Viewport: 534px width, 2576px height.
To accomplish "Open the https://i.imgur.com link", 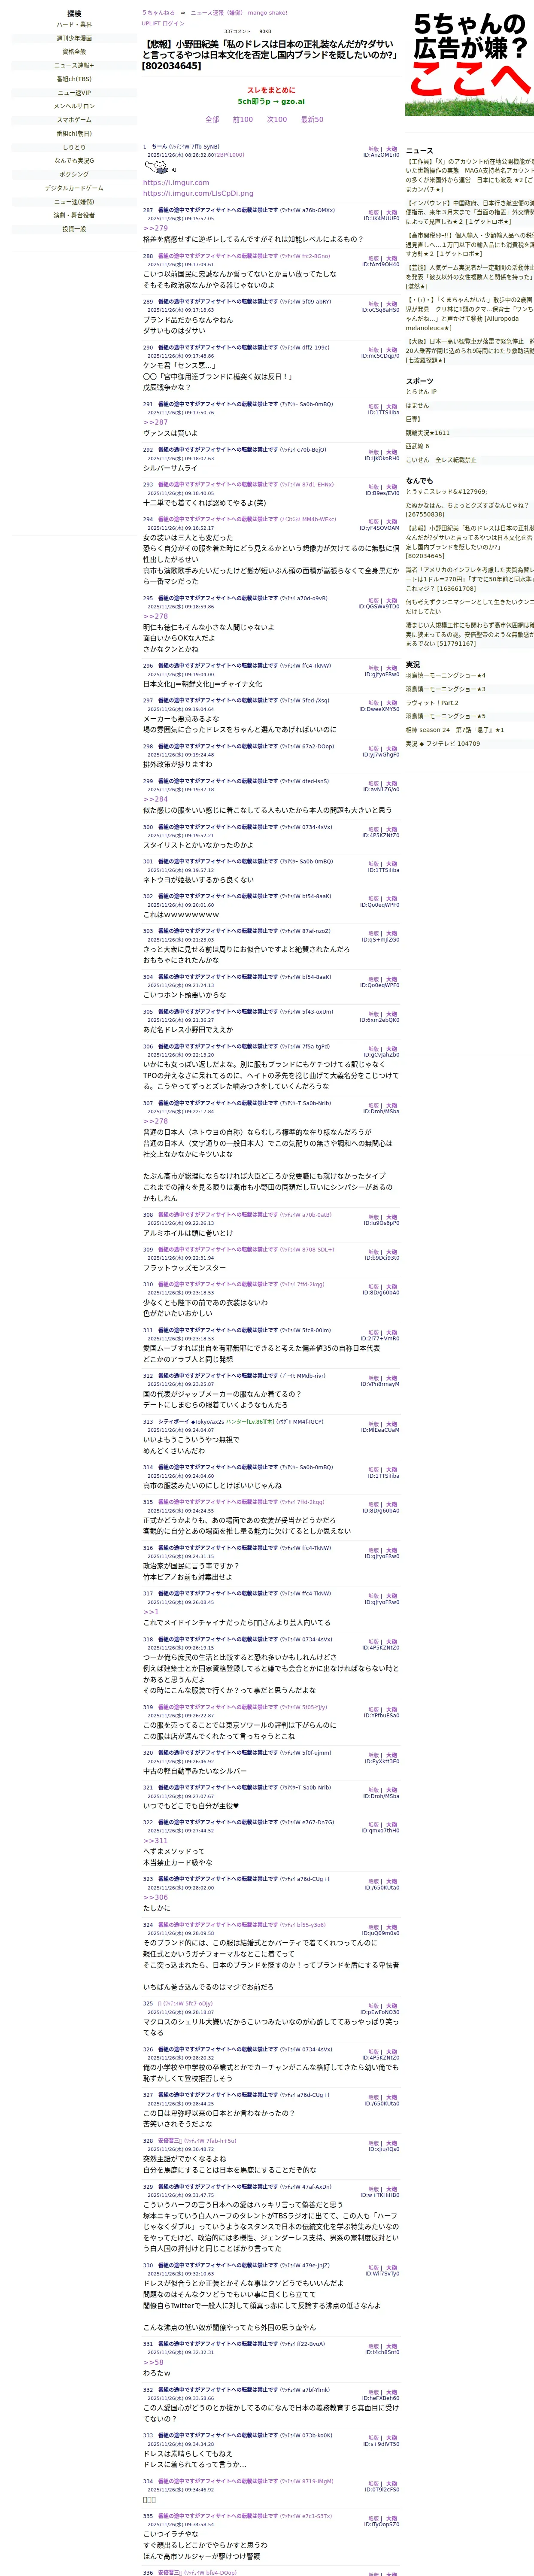I will point(176,183).
